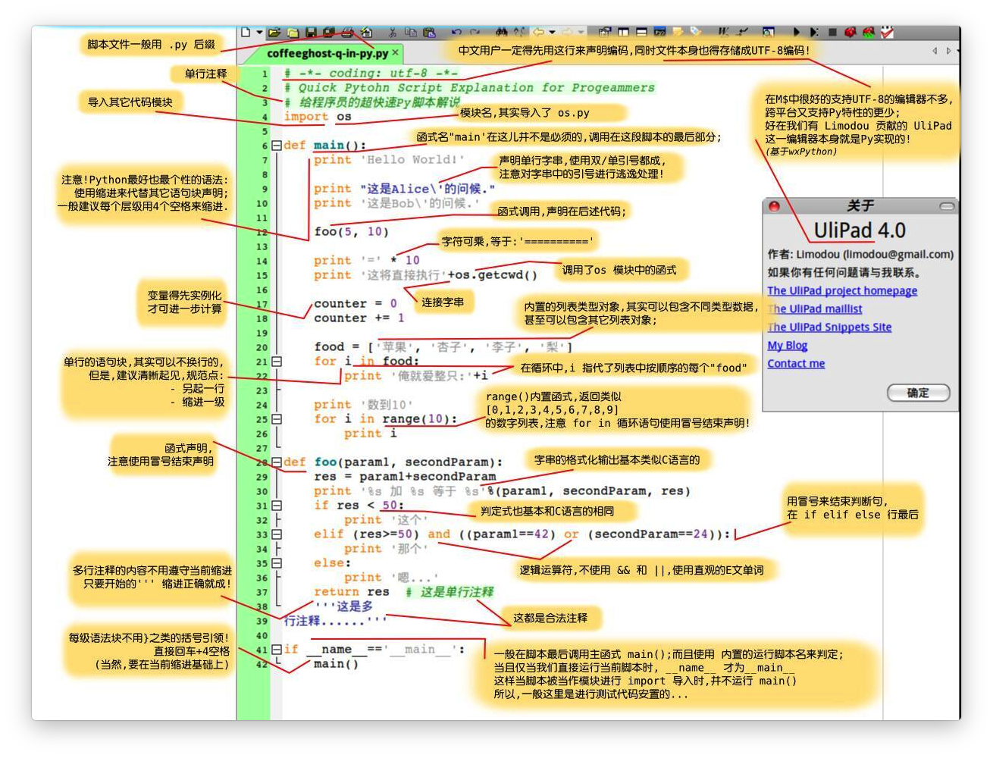Screen dimensions: 993x758
Task: Run the script with the play icon
Action: coord(797,33)
